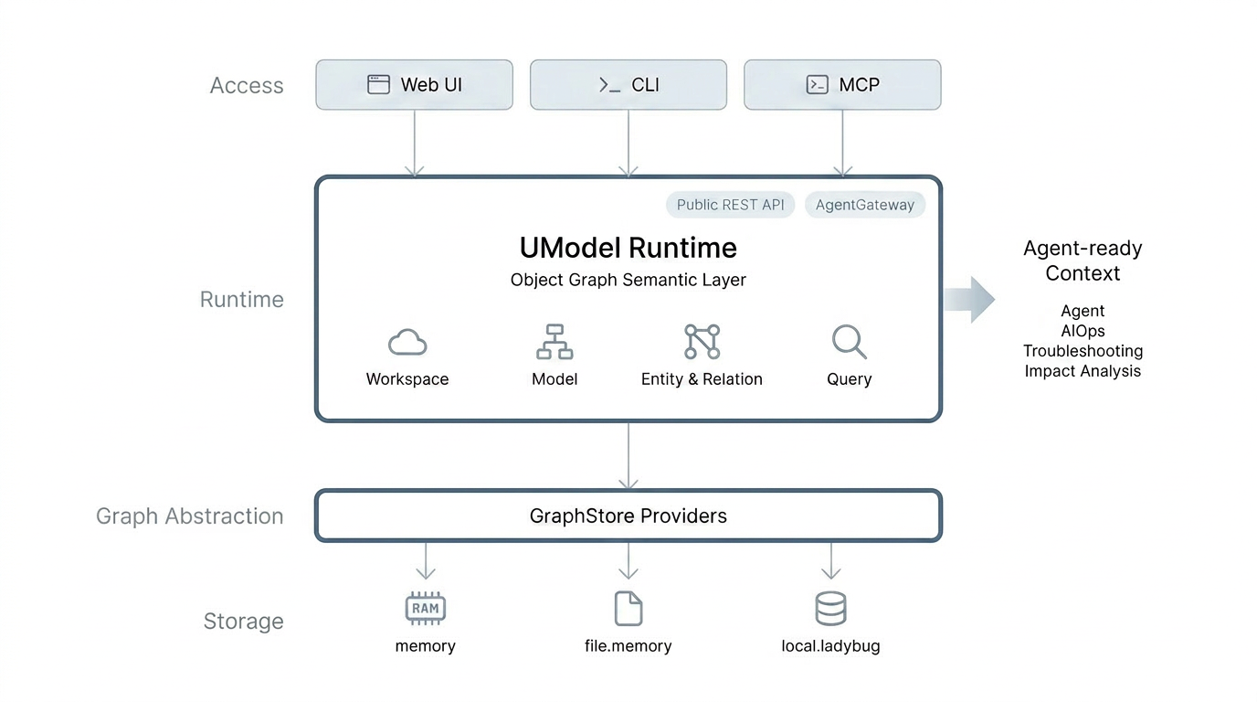Click the Query label

[x=850, y=379]
